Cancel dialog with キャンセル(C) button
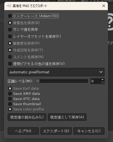Screen dimensions: 113x142 (x=89, y=131)
